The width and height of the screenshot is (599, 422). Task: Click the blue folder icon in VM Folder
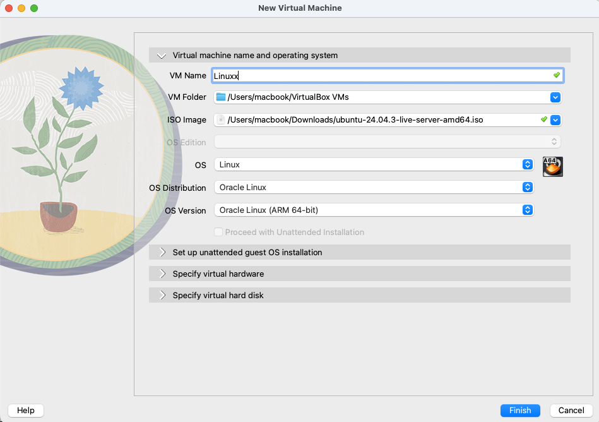click(x=221, y=97)
